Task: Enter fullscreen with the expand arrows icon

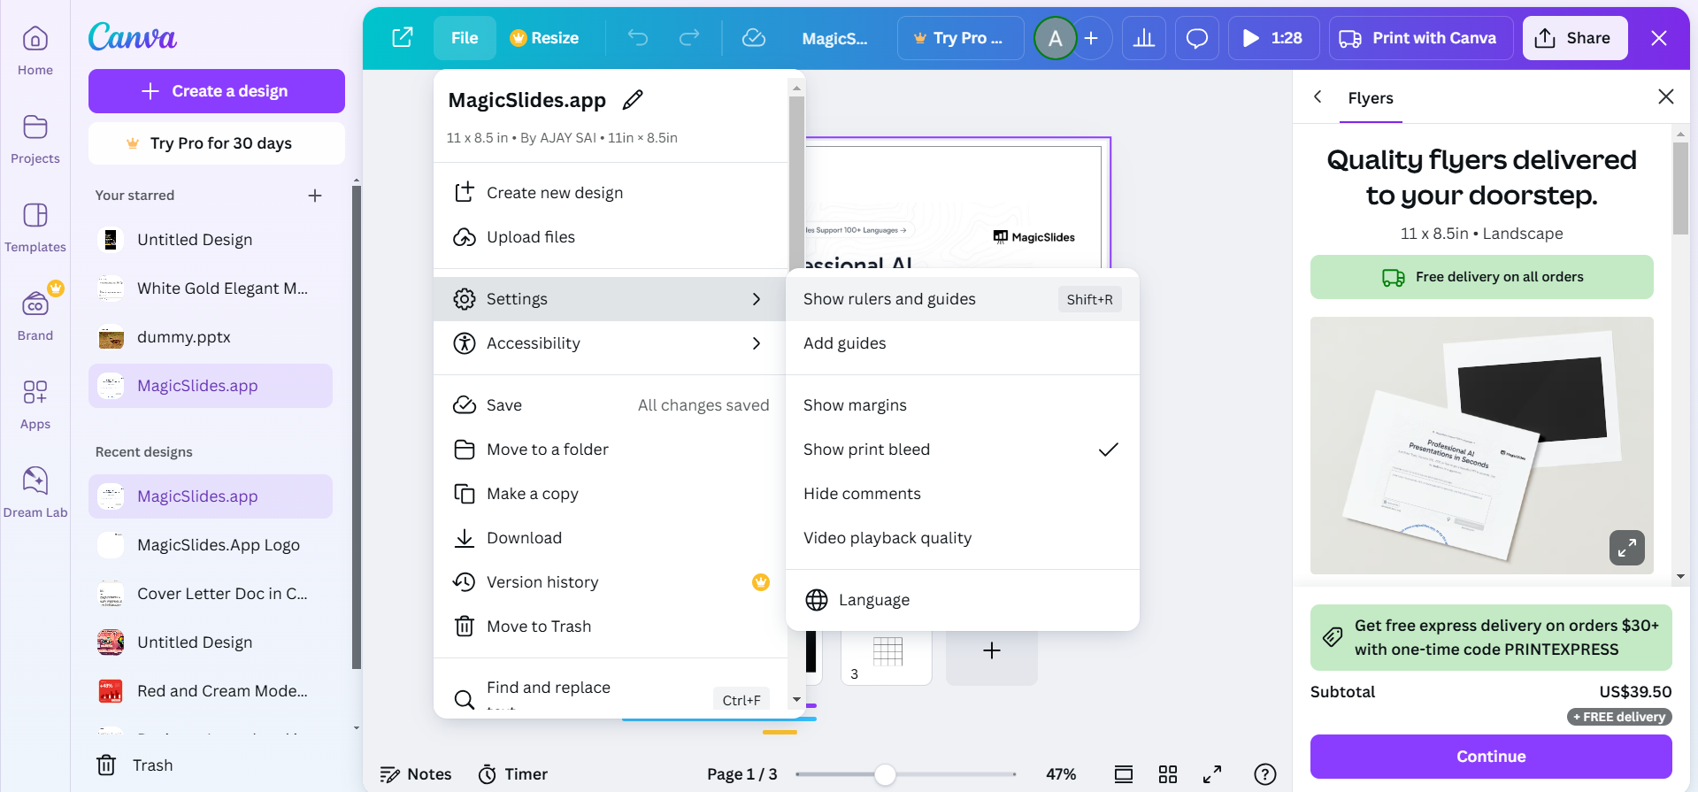Action: 1212,774
